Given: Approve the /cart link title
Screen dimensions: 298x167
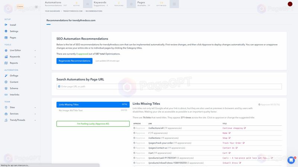Looking at the screenshot, I should pos(139,153).
